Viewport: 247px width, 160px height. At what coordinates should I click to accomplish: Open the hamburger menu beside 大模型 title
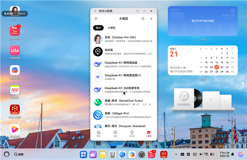96,19
